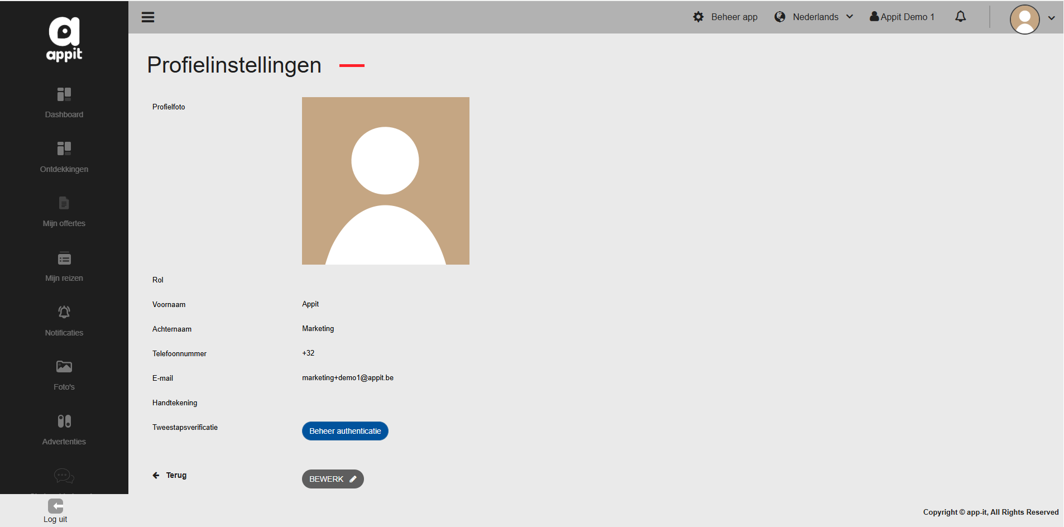
Task: Click the Log uit label
Action: pyautogui.click(x=55, y=519)
